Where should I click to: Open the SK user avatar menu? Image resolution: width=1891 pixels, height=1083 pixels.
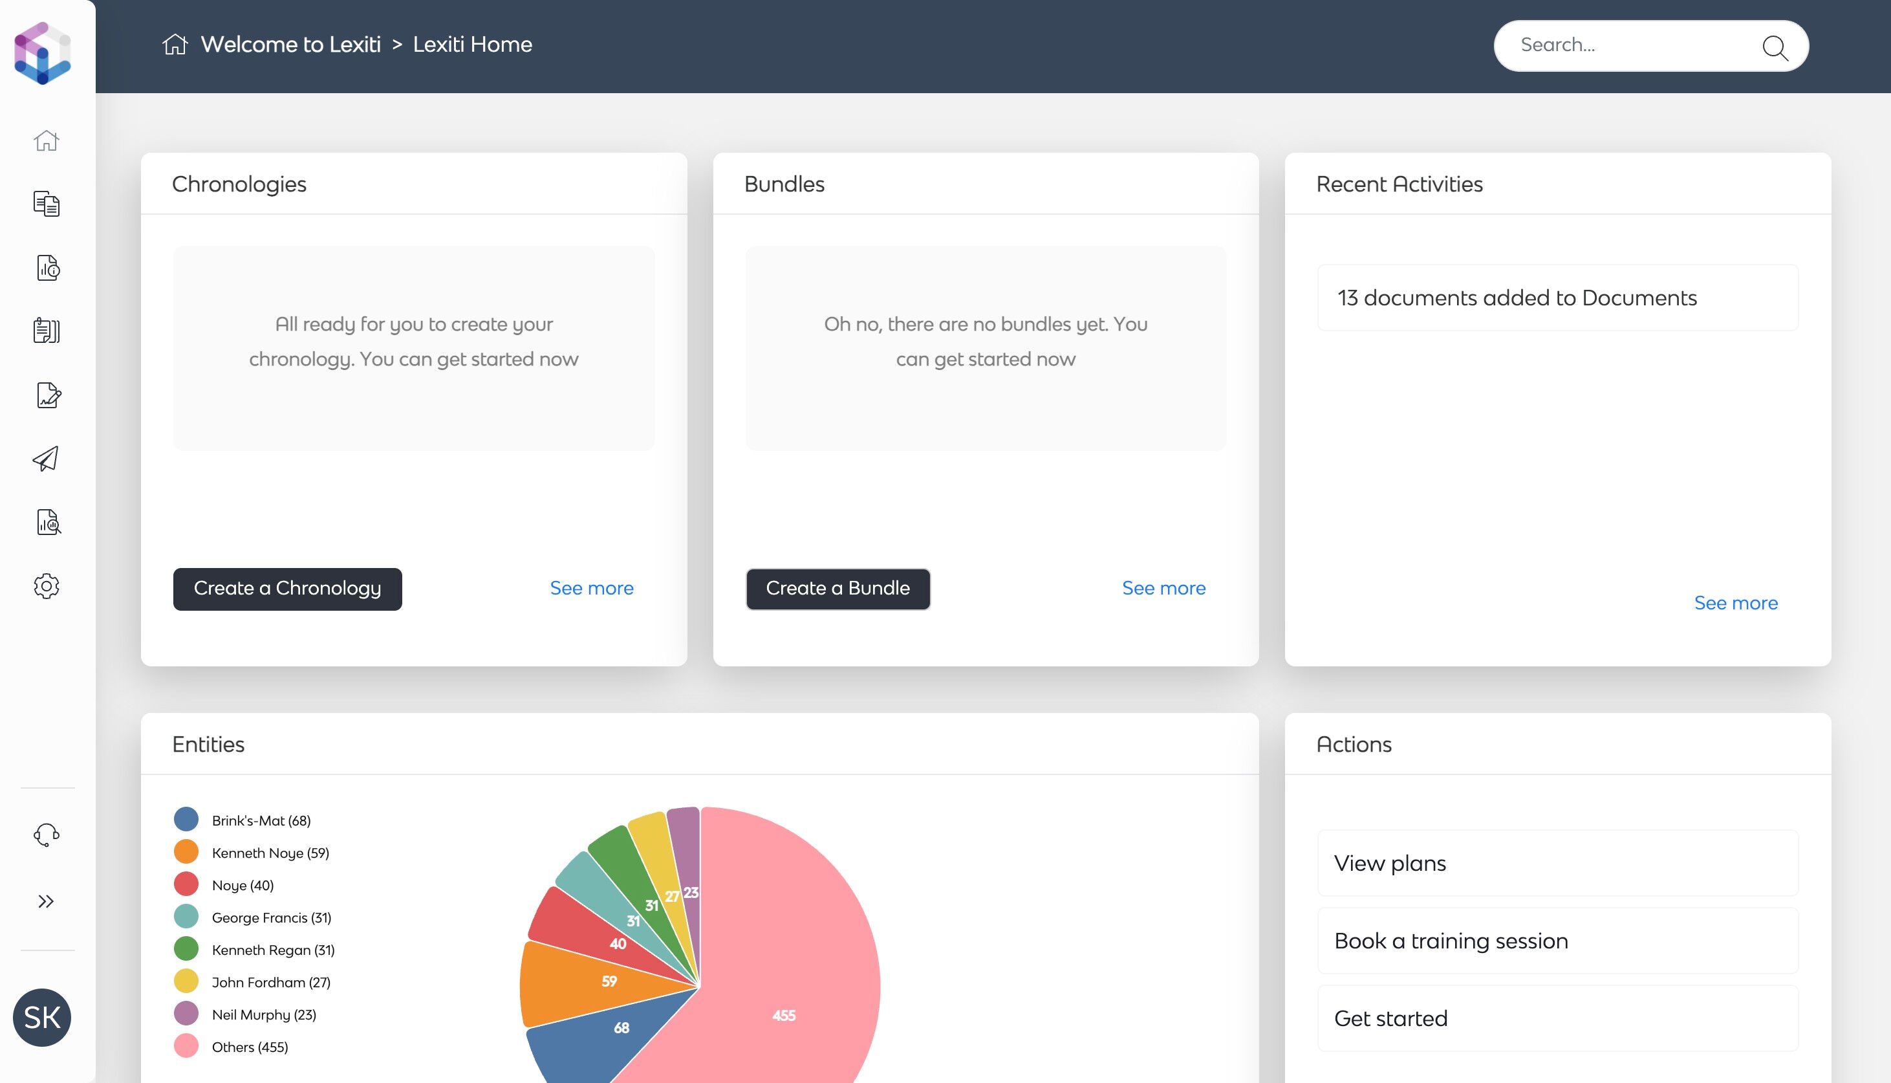pyautogui.click(x=43, y=1017)
